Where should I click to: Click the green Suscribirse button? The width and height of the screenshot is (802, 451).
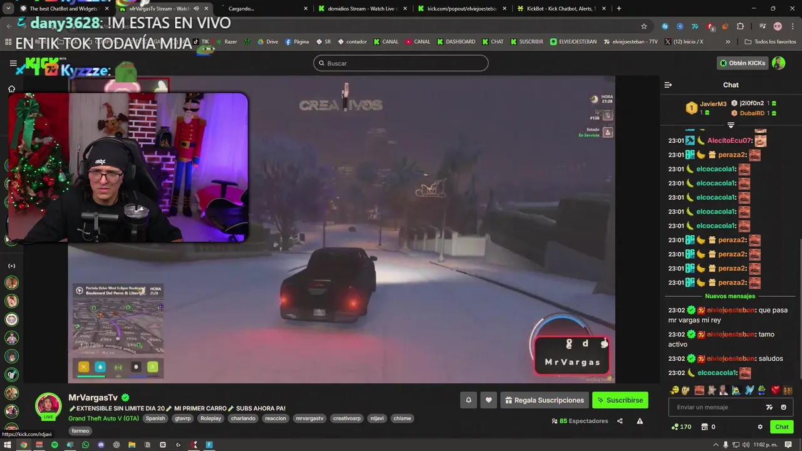click(x=620, y=400)
